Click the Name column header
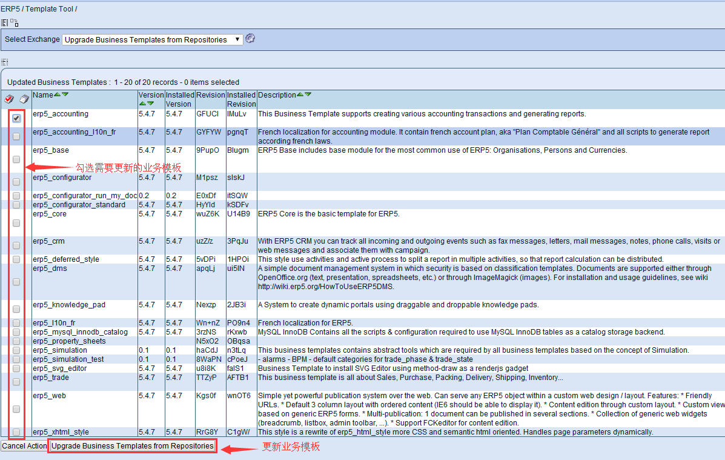Image resolution: width=725 pixels, height=460 pixels. coord(43,95)
